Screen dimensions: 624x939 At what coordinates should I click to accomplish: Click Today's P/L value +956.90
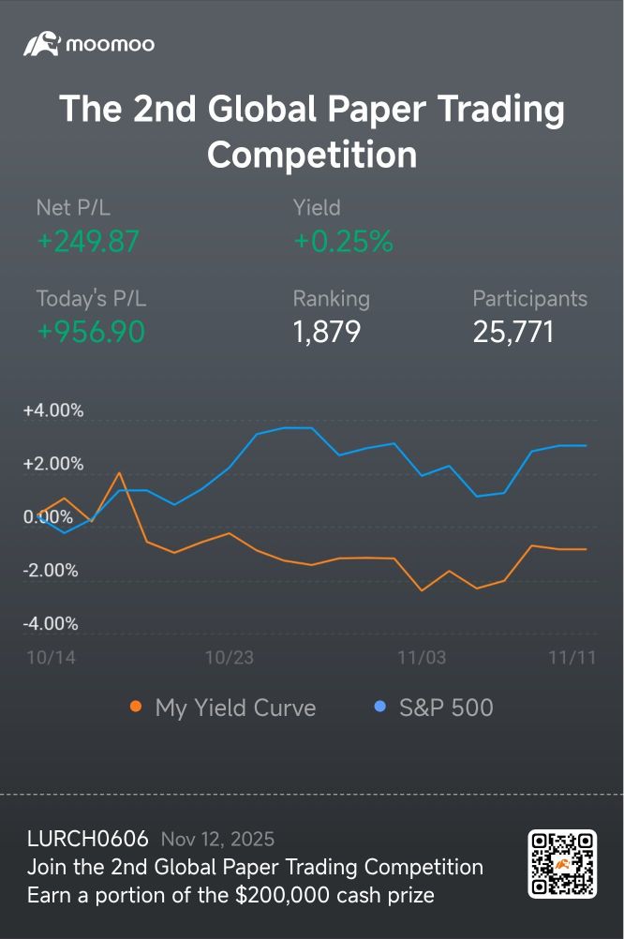click(x=91, y=332)
